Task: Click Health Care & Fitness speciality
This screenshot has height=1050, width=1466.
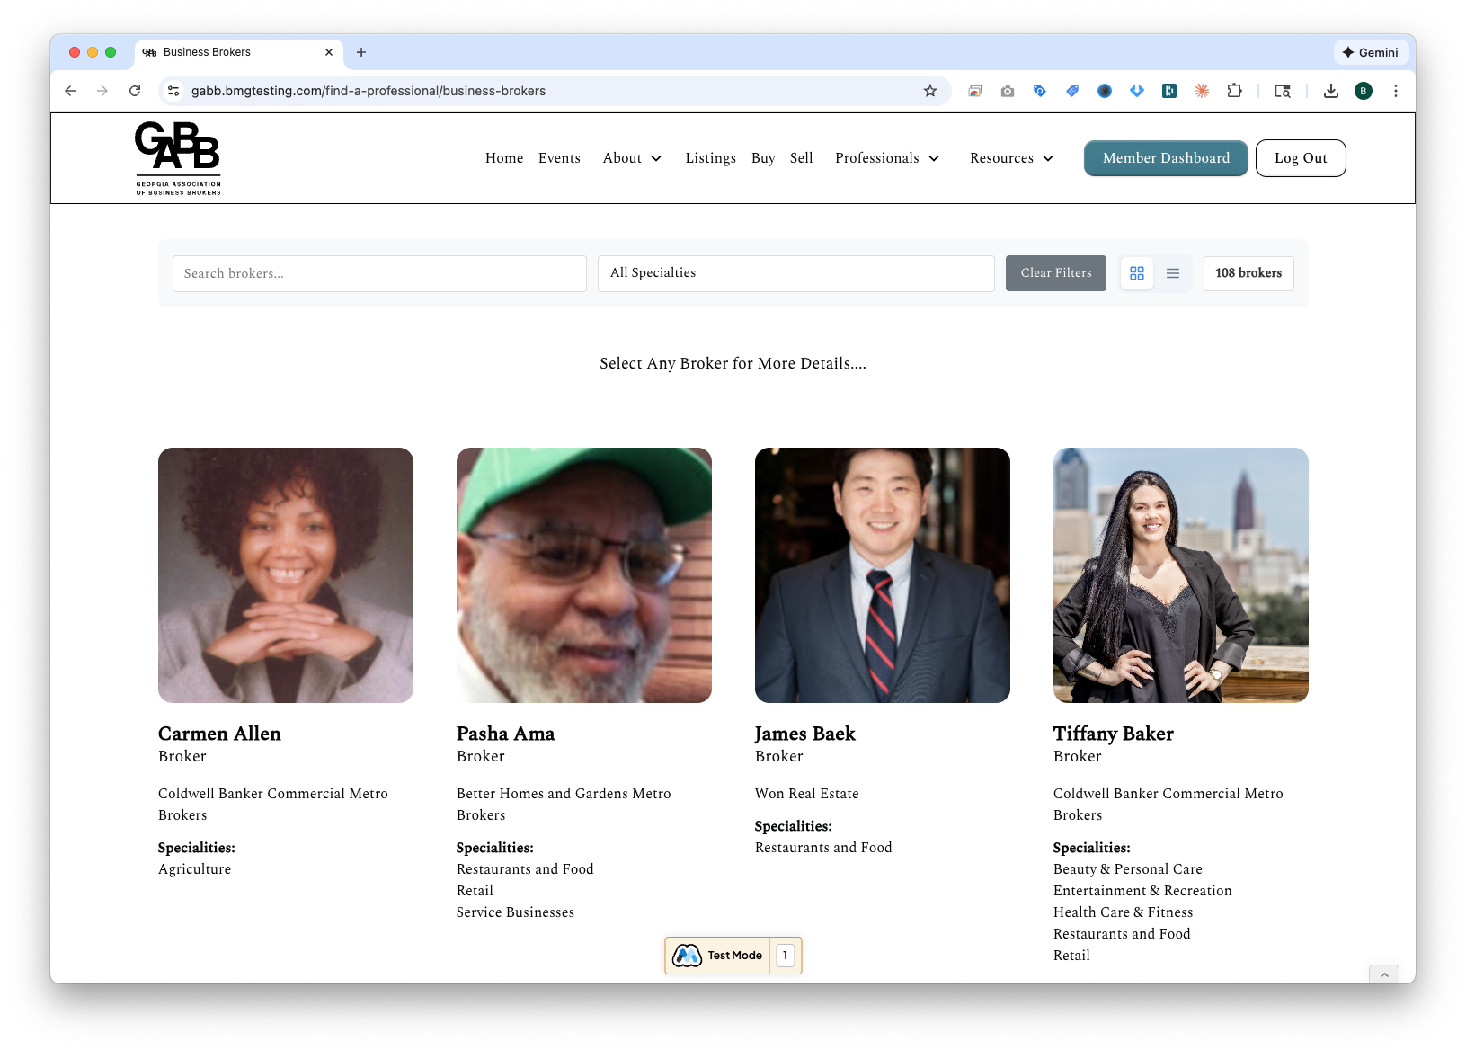Action: [1124, 912]
